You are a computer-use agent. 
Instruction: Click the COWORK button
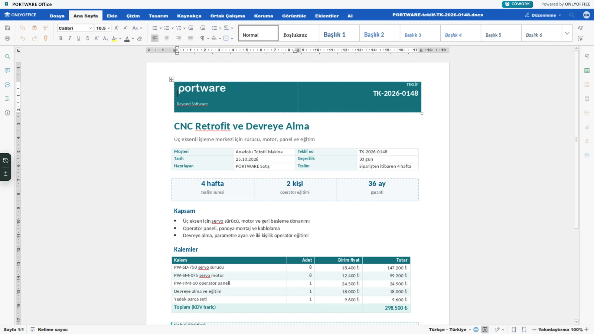click(x=517, y=4)
